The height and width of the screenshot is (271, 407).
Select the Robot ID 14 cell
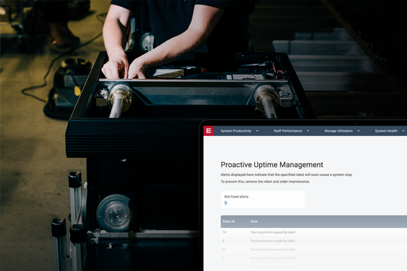[224, 232]
